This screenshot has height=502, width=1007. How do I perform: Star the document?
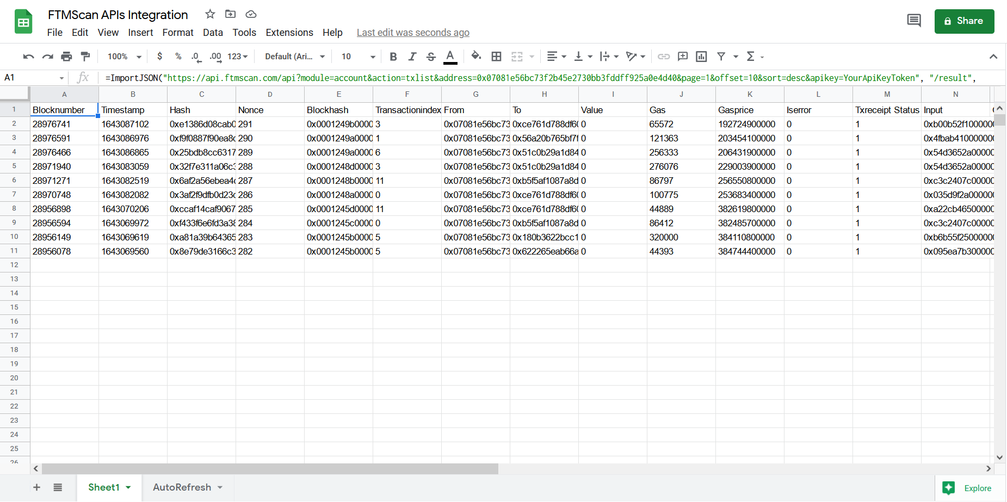point(210,14)
